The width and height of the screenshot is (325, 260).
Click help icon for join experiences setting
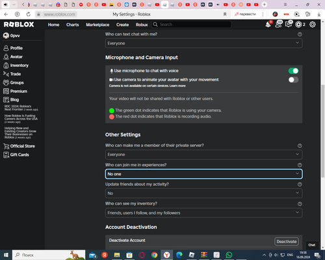300,165
